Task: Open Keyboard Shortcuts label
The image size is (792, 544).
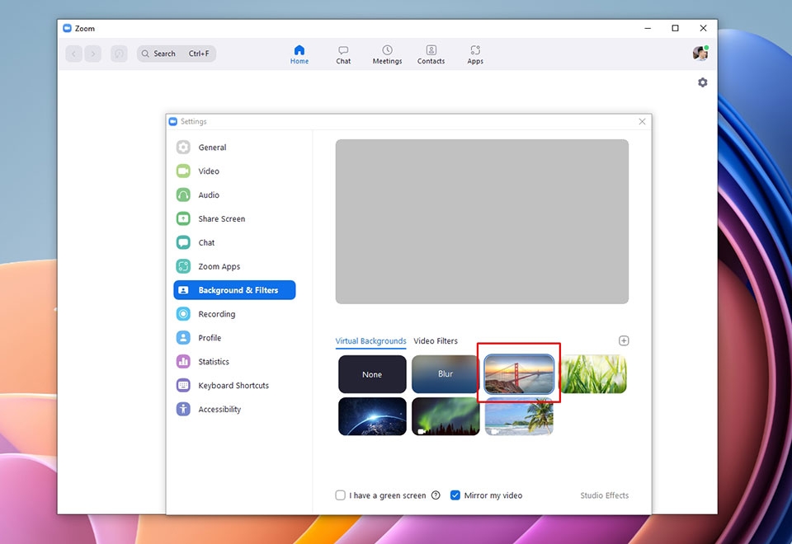Action: pos(233,386)
